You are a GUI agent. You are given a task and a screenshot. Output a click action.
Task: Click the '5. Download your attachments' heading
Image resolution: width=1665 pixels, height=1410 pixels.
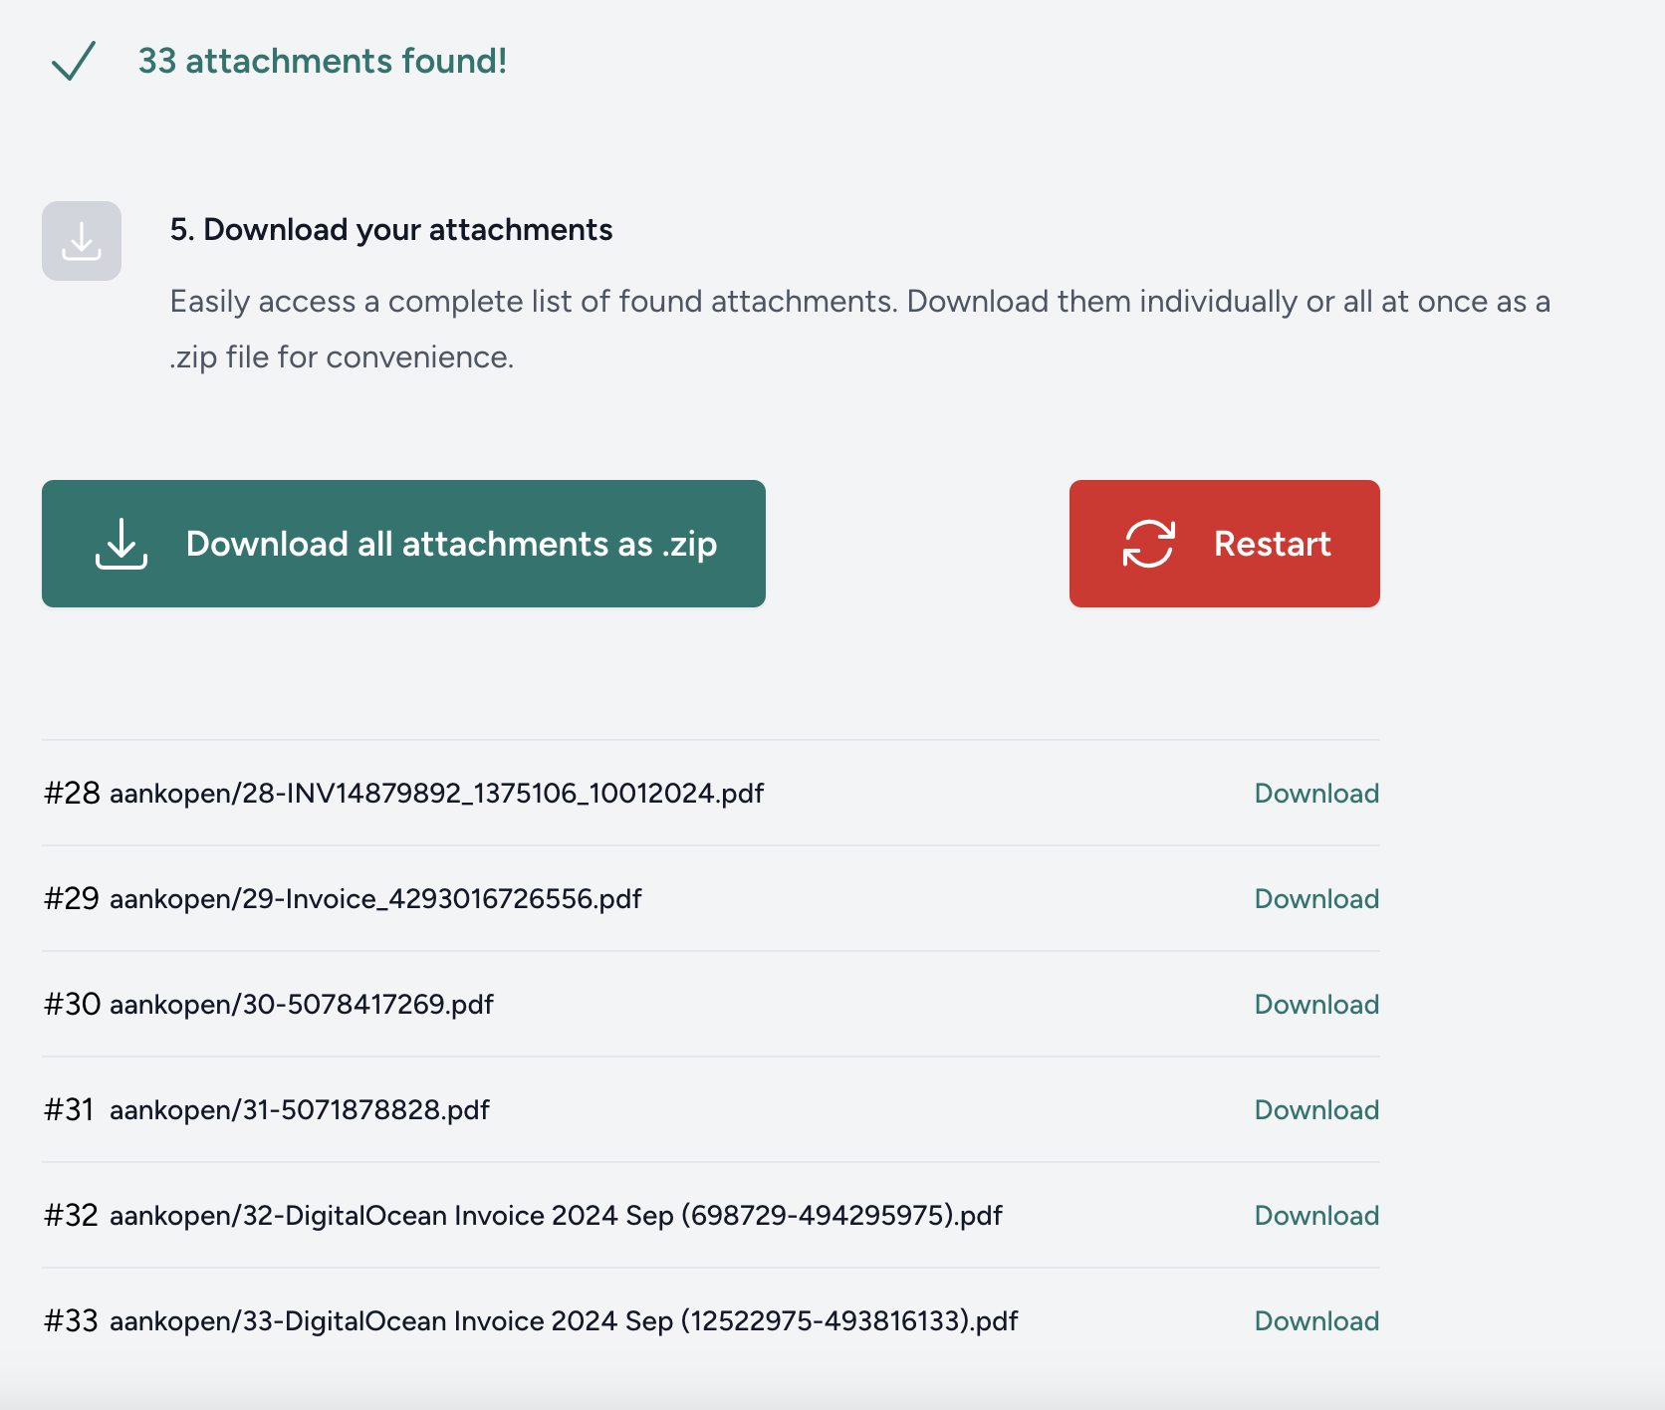(391, 230)
